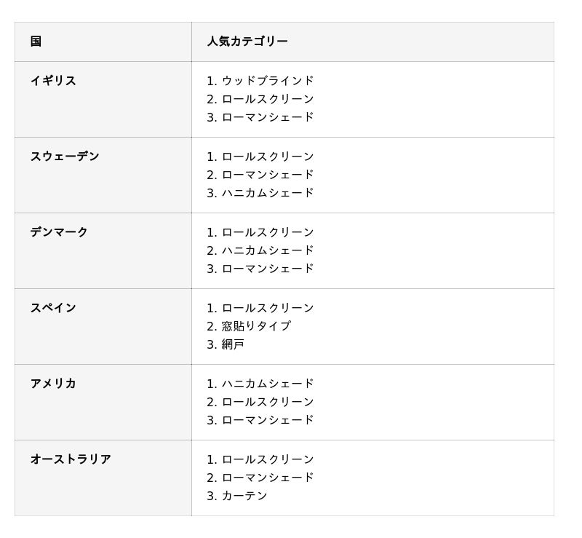Image resolution: width=582 pixels, height=538 pixels.
Task: Click ハニカムシェード in the スウェーデン row
Action: point(268,193)
